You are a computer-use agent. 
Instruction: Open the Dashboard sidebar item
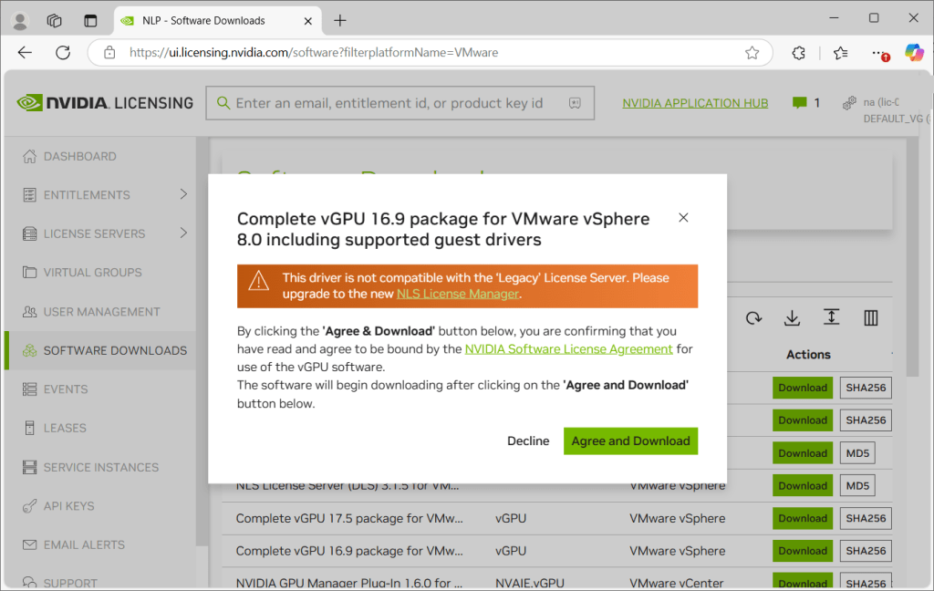pyautogui.click(x=80, y=156)
